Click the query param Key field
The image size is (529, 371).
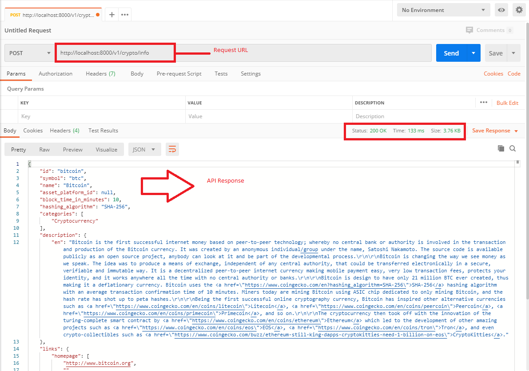[101, 116]
